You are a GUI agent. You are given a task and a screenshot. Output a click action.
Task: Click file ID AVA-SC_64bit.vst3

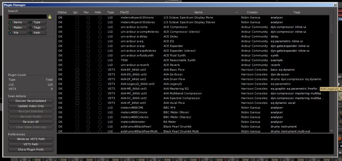133,98
